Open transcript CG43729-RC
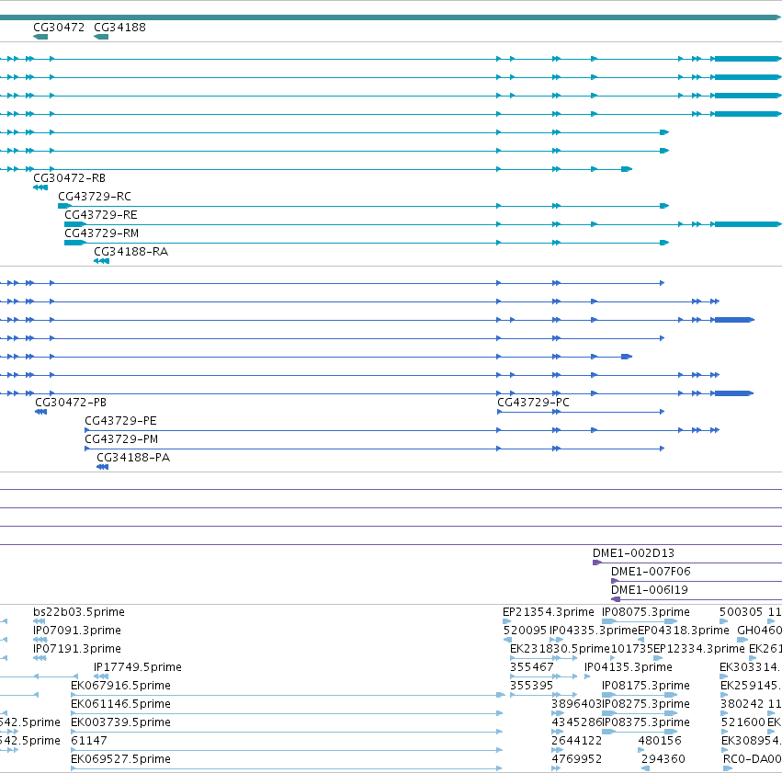 point(95,197)
